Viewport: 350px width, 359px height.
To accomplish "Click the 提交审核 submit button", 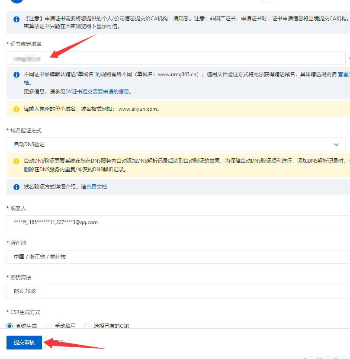I will click(24, 343).
